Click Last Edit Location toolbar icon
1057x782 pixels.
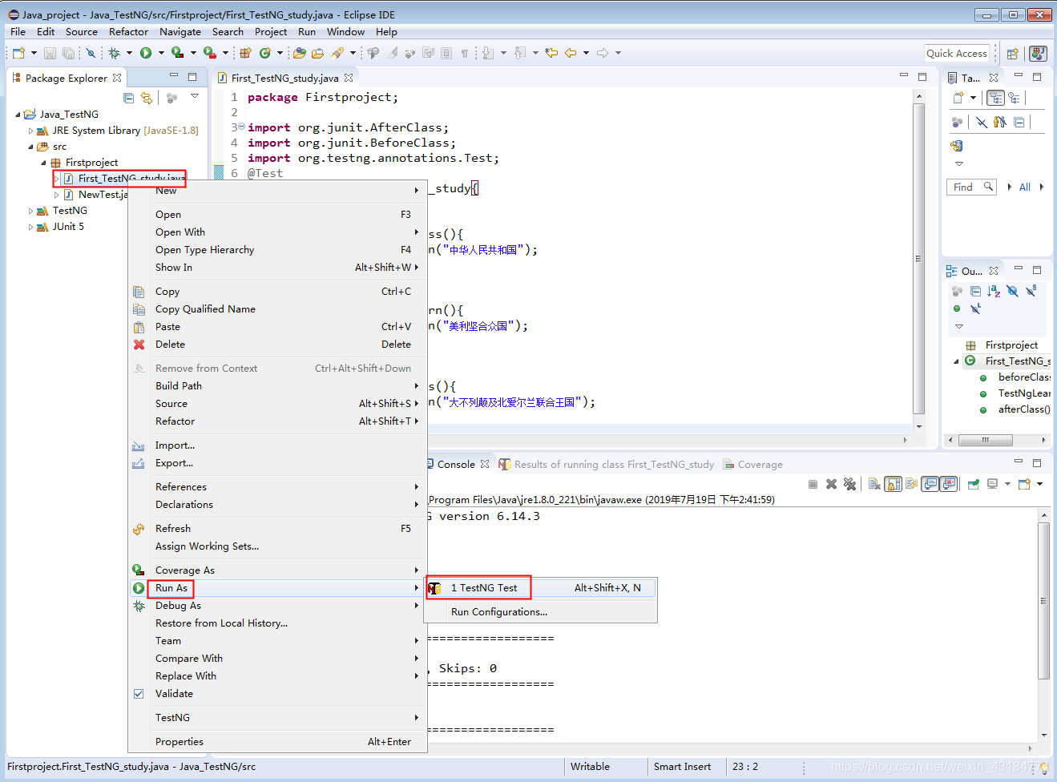551,53
